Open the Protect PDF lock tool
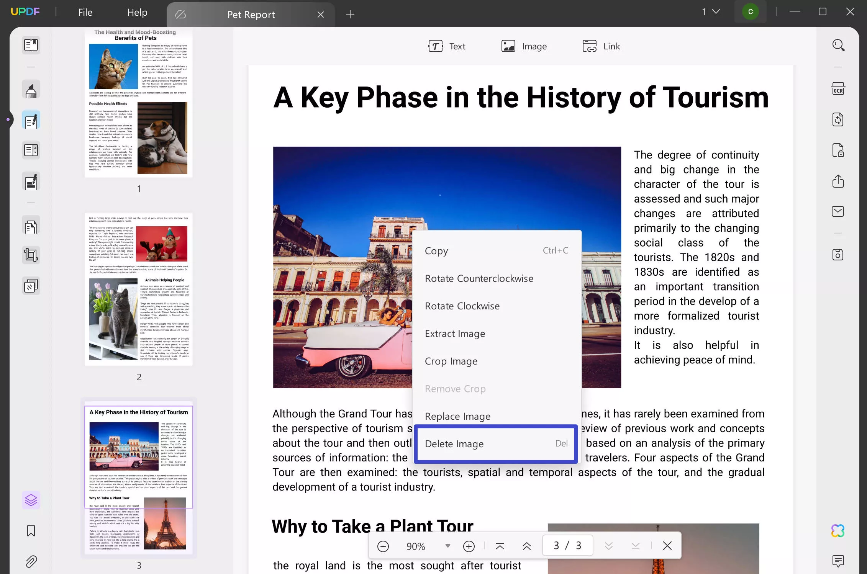The height and width of the screenshot is (574, 867). point(838,150)
